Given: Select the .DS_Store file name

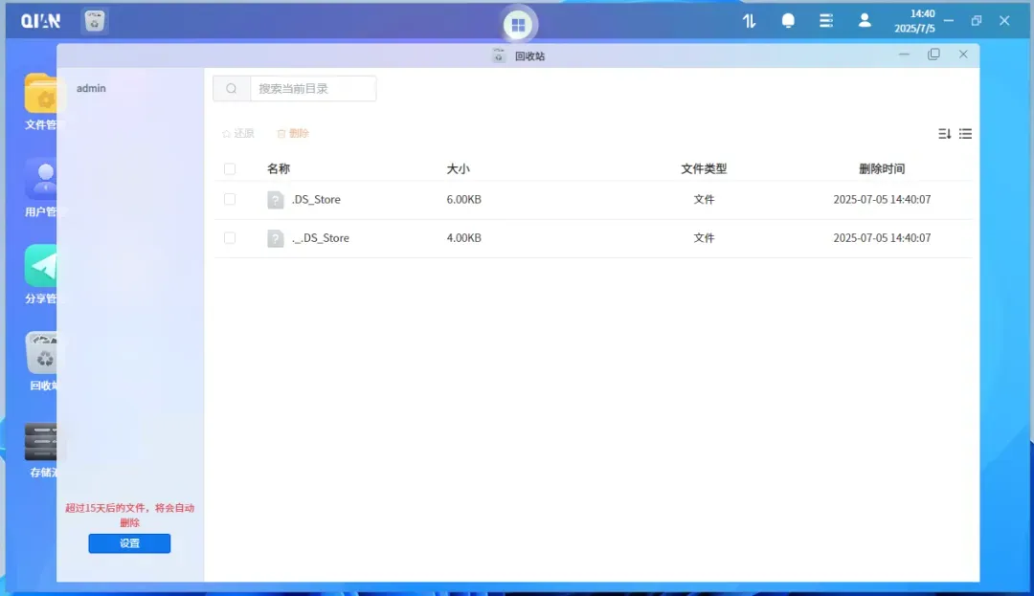Looking at the screenshot, I should [317, 200].
